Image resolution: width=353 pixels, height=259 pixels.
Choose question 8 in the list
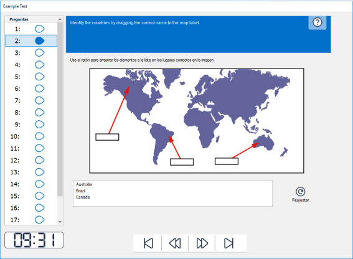tap(31, 113)
